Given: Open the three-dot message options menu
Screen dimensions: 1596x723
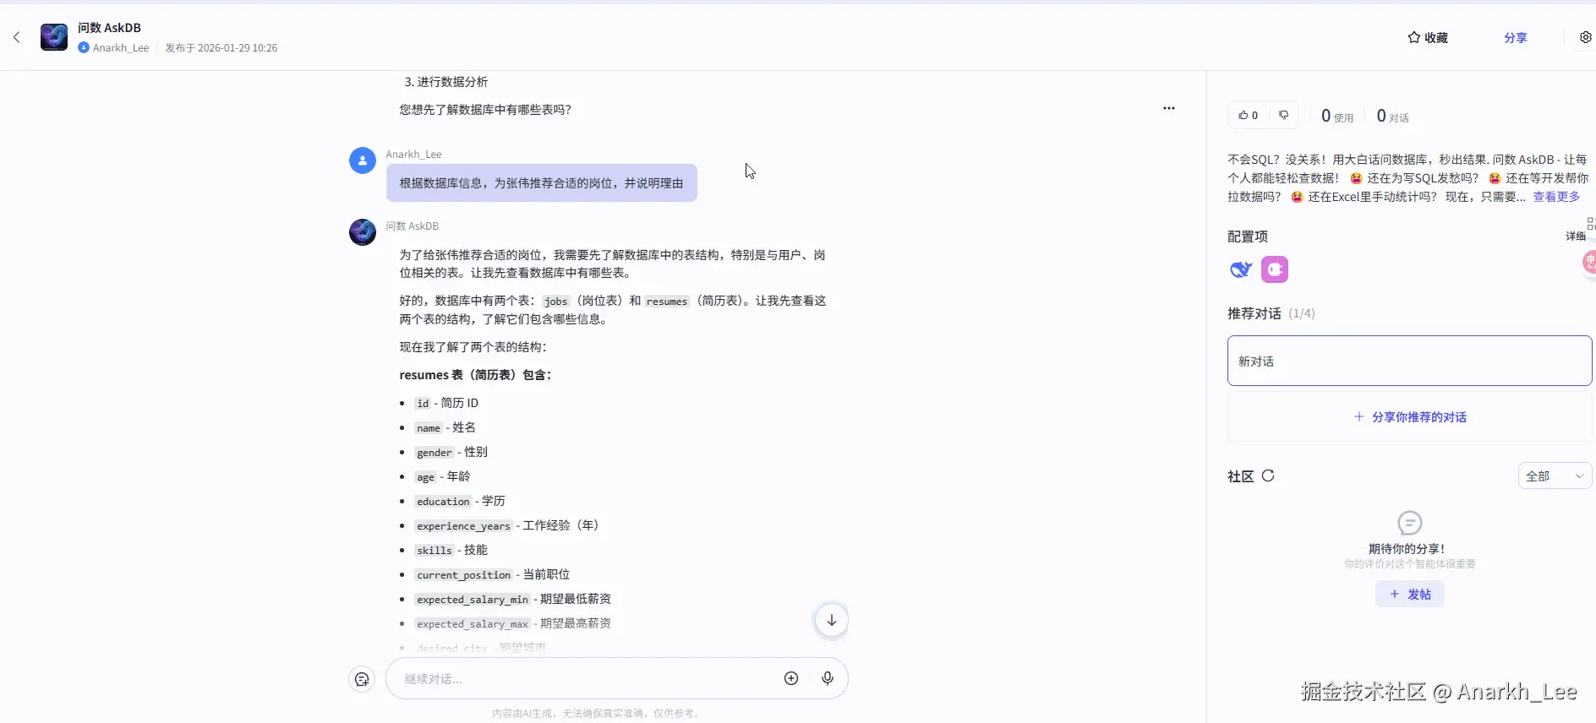Looking at the screenshot, I should coord(1168,108).
